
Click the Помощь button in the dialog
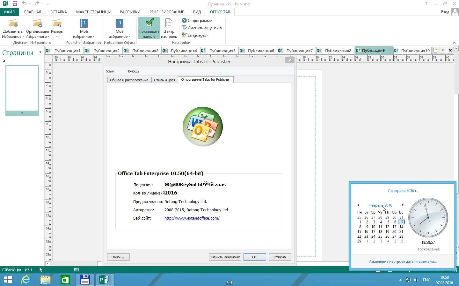point(118,257)
